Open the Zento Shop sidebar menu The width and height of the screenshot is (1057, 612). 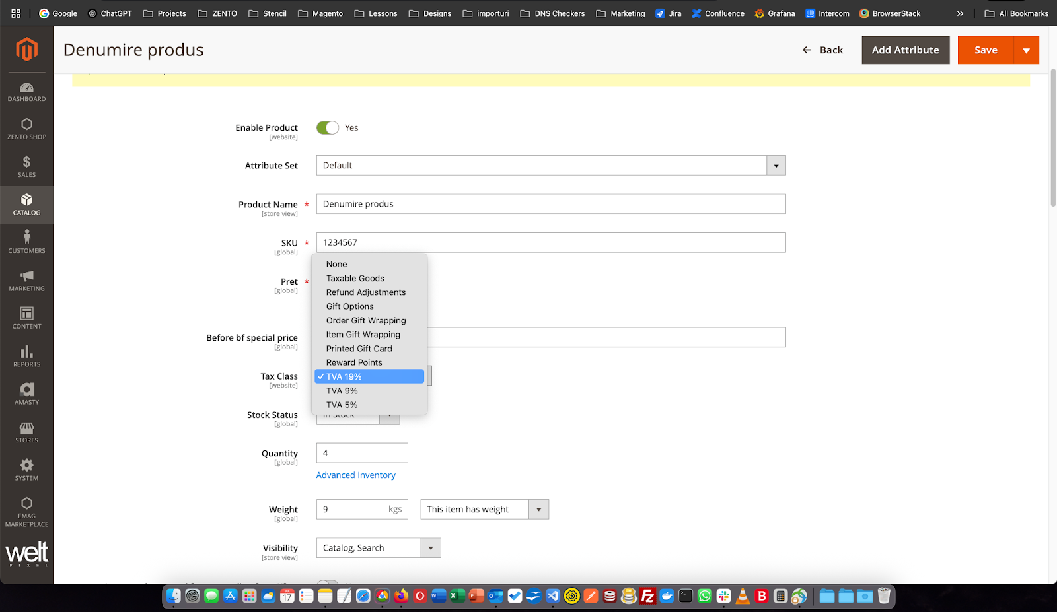coord(26,129)
